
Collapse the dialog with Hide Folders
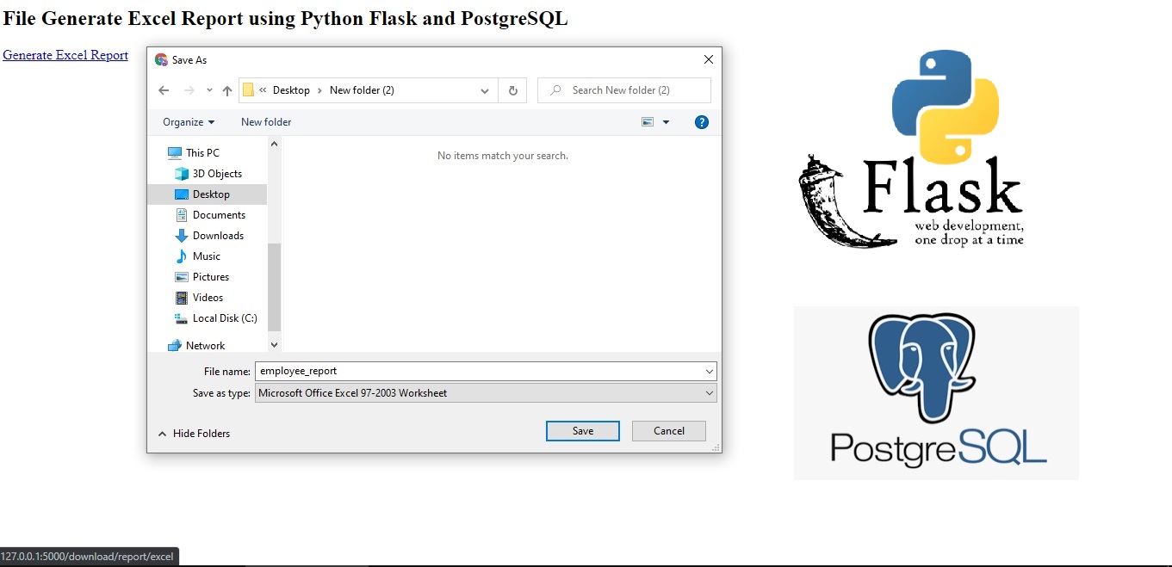click(x=195, y=433)
